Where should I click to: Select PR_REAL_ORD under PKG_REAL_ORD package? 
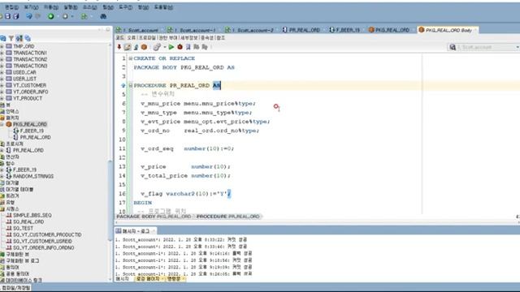[x=35, y=137]
